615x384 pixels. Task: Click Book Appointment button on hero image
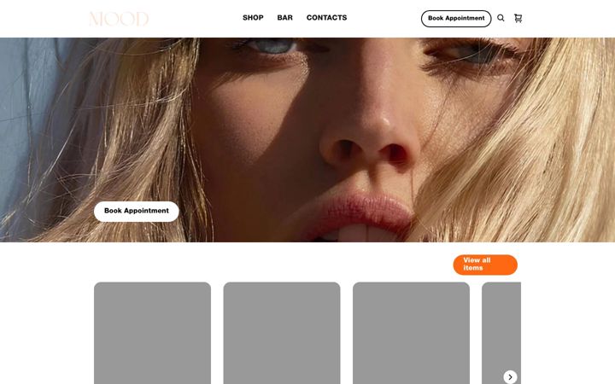pos(137,212)
